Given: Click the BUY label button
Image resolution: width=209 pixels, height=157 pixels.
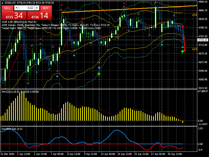Looking at the screenshot, I should click(x=46, y=8).
